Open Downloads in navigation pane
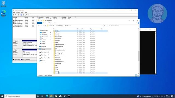The image size is (175, 98). tap(45, 35)
